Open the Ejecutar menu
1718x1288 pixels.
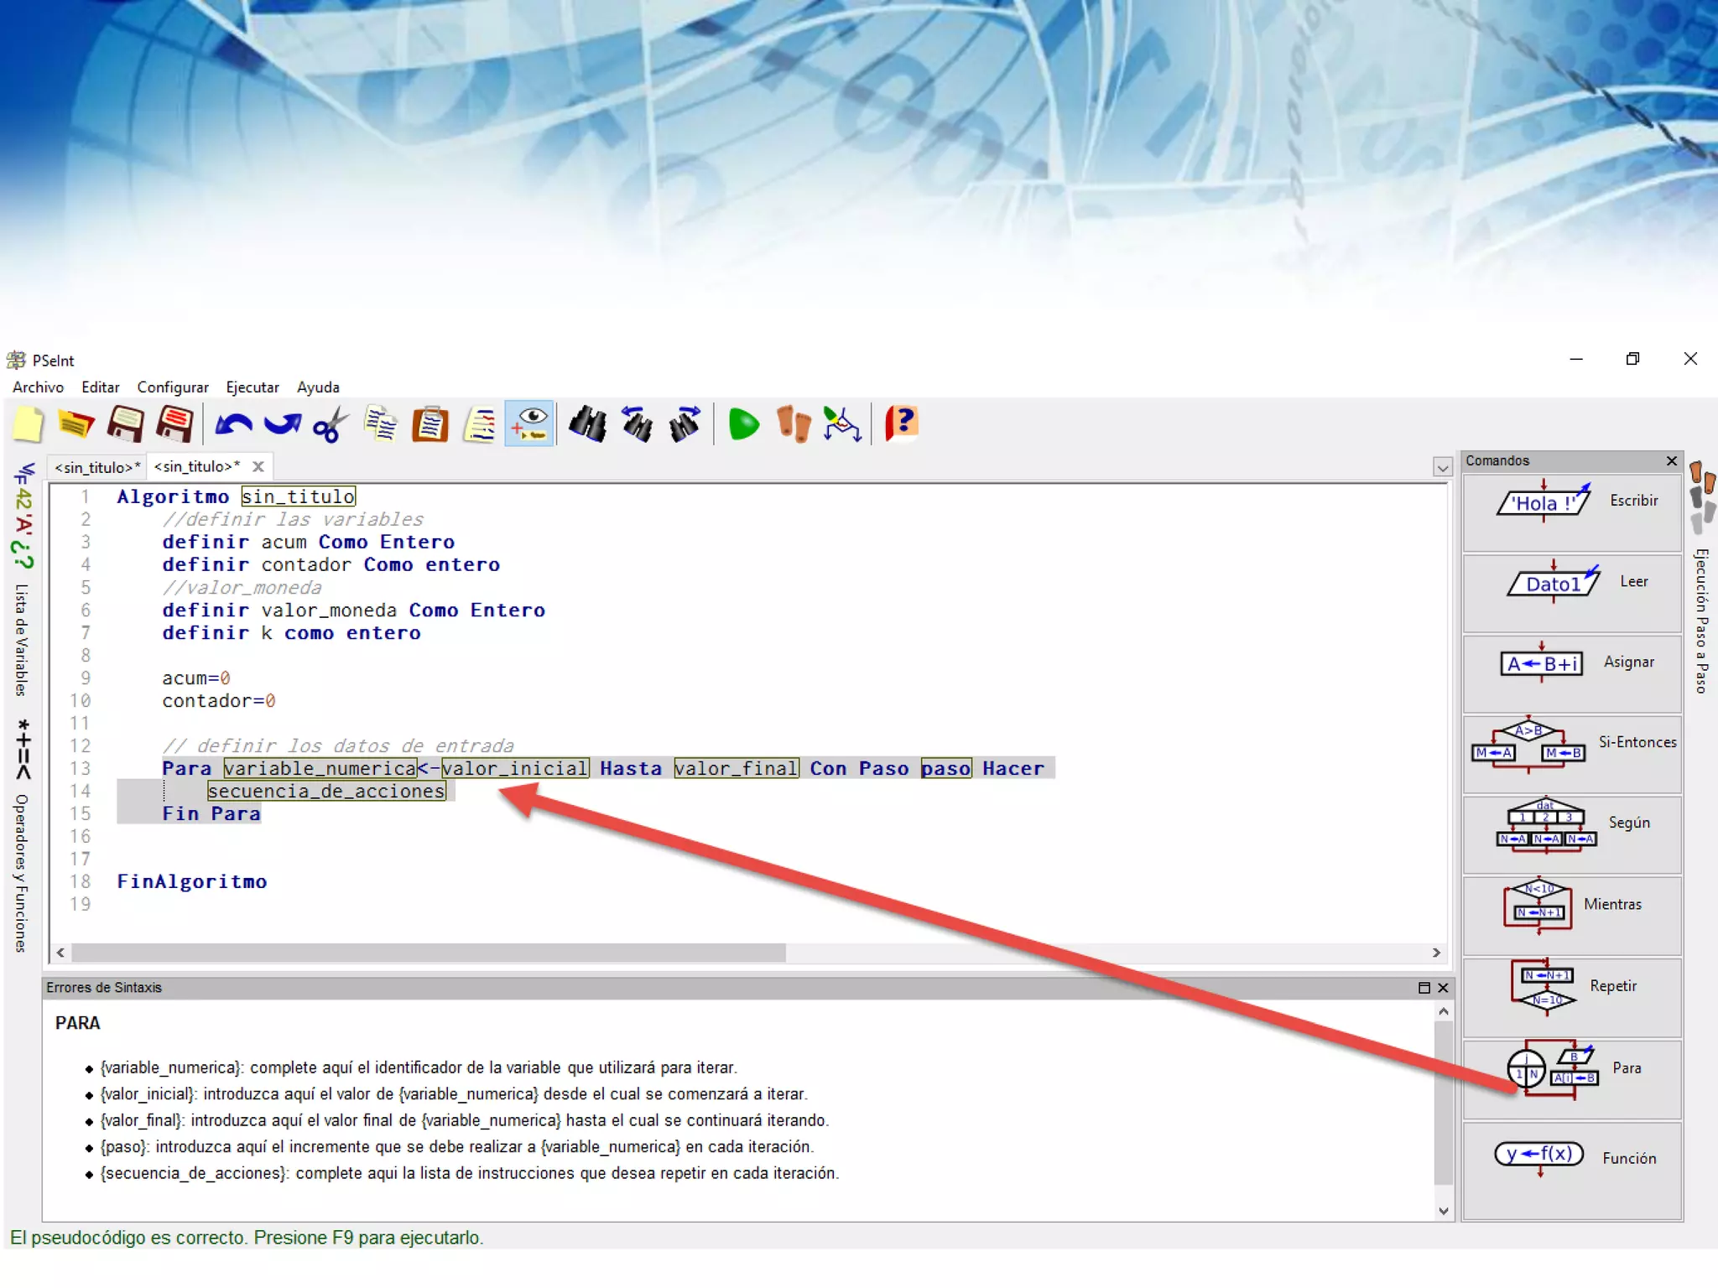[x=252, y=387]
